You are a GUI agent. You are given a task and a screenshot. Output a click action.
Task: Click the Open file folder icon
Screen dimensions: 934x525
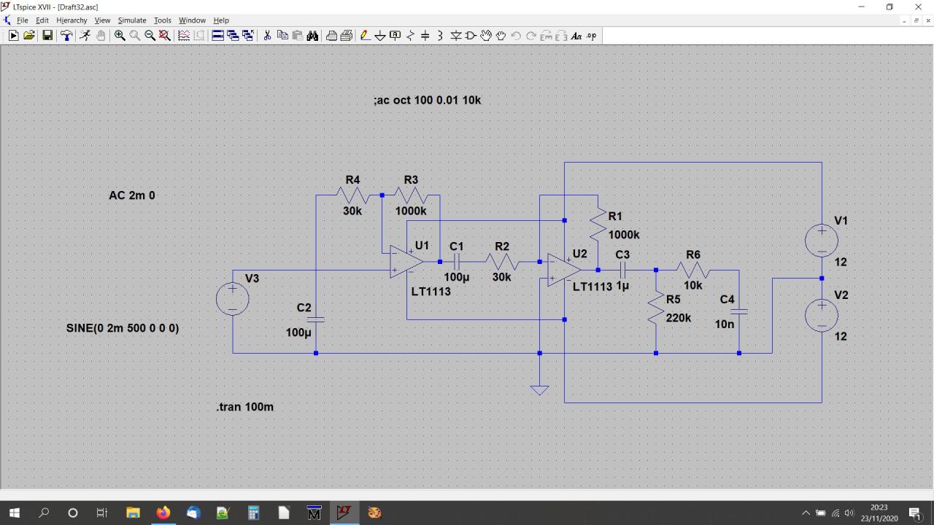(29, 36)
